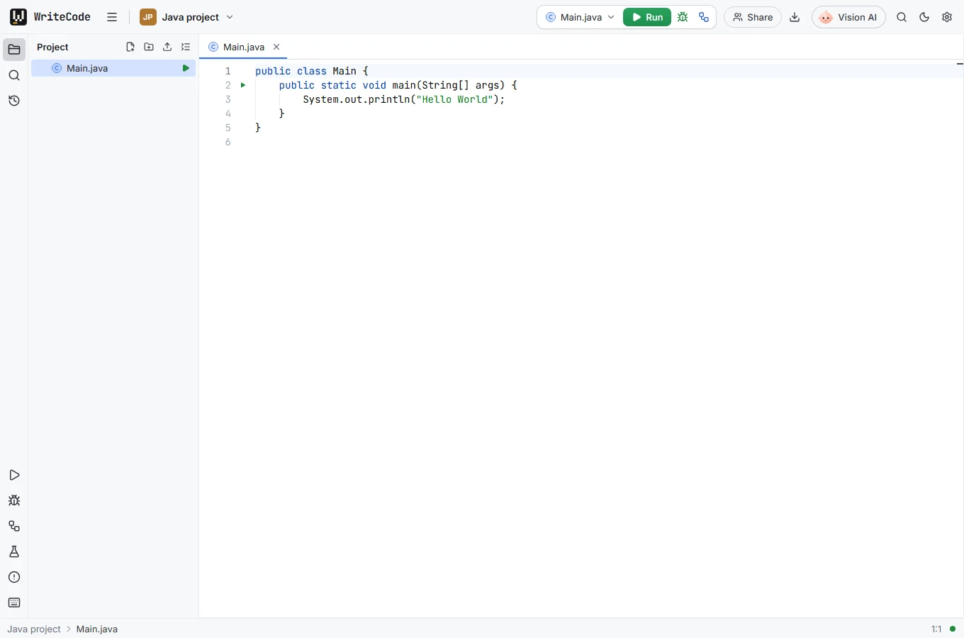Click line number 6 in the gutter
Image resolution: width=964 pixels, height=638 pixels.
(x=228, y=142)
